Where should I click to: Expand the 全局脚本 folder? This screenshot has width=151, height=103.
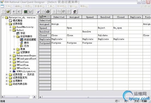[7, 81]
